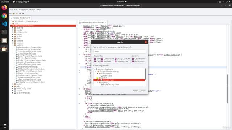Click class icon of HudRenderSystem.class
232x130 pixels.
[x=17, y=67]
